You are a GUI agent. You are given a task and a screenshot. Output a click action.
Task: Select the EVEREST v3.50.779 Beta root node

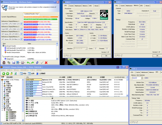[x=11, y=80]
